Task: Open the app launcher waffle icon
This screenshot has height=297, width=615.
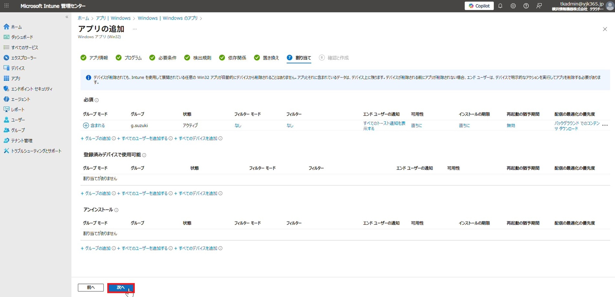Action: tap(6, 6)
